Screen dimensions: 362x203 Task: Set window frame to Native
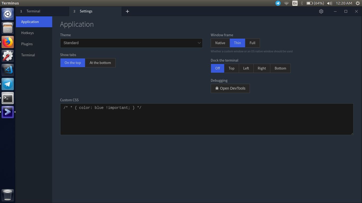click(220, 43)
